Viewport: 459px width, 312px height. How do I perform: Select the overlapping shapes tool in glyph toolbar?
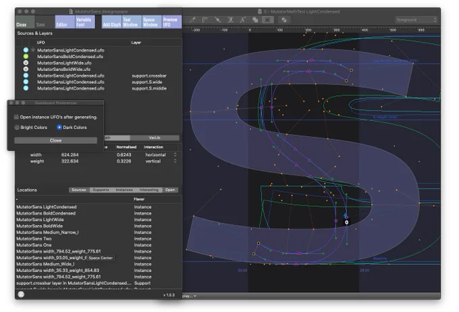pyautogui.click(x=255, y=20)
